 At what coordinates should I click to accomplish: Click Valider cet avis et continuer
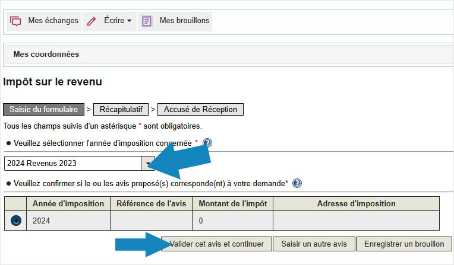point(216,244)
